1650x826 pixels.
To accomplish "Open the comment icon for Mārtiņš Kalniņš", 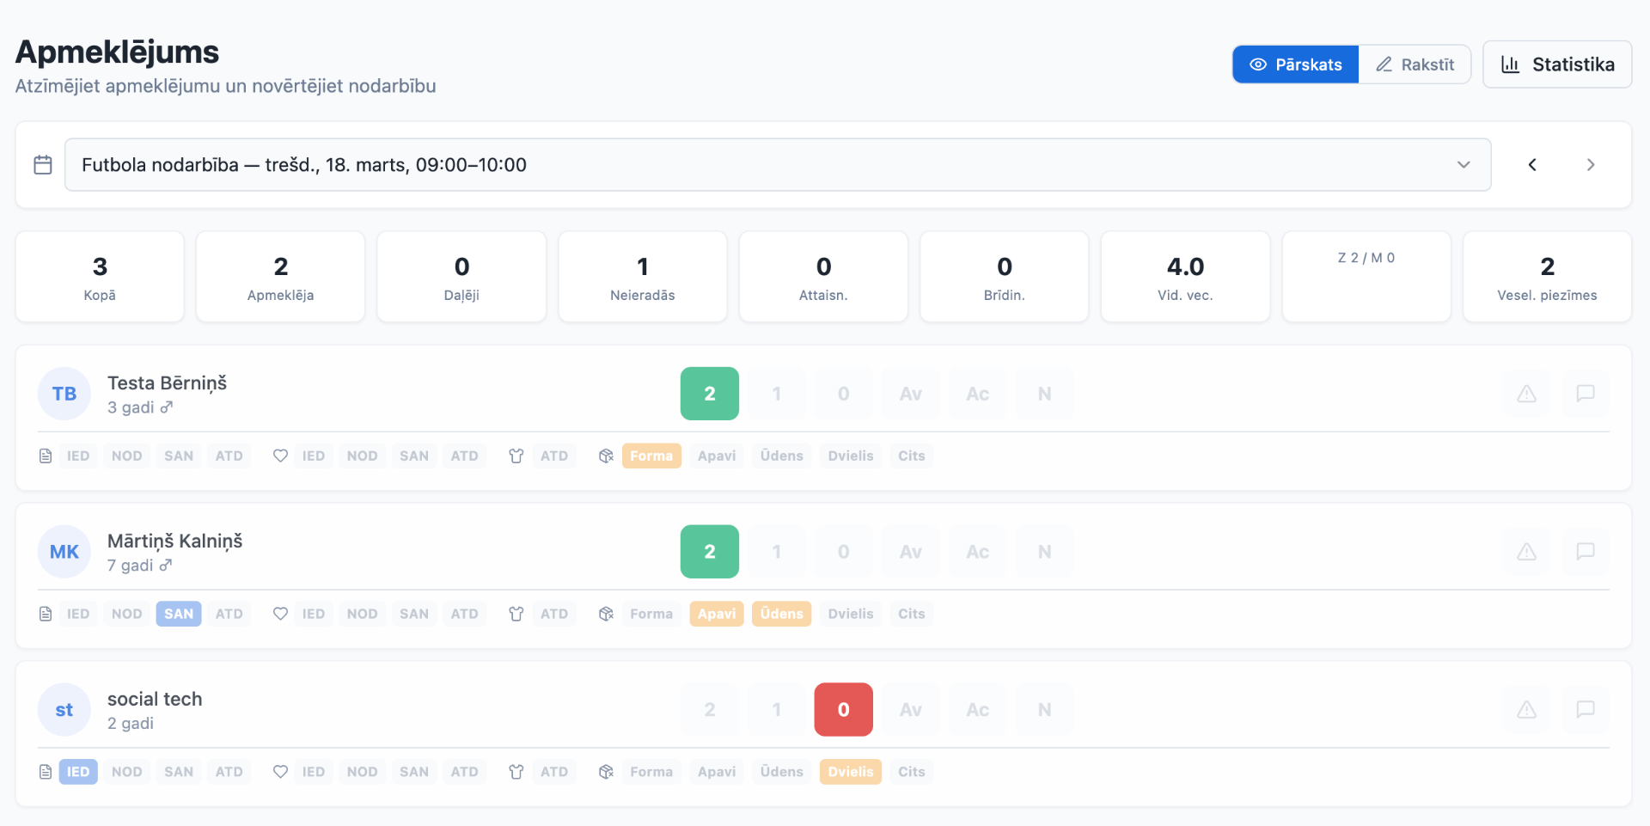I will (x=1586, y=552).
